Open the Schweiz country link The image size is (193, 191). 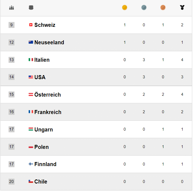[x=45, y=25]
